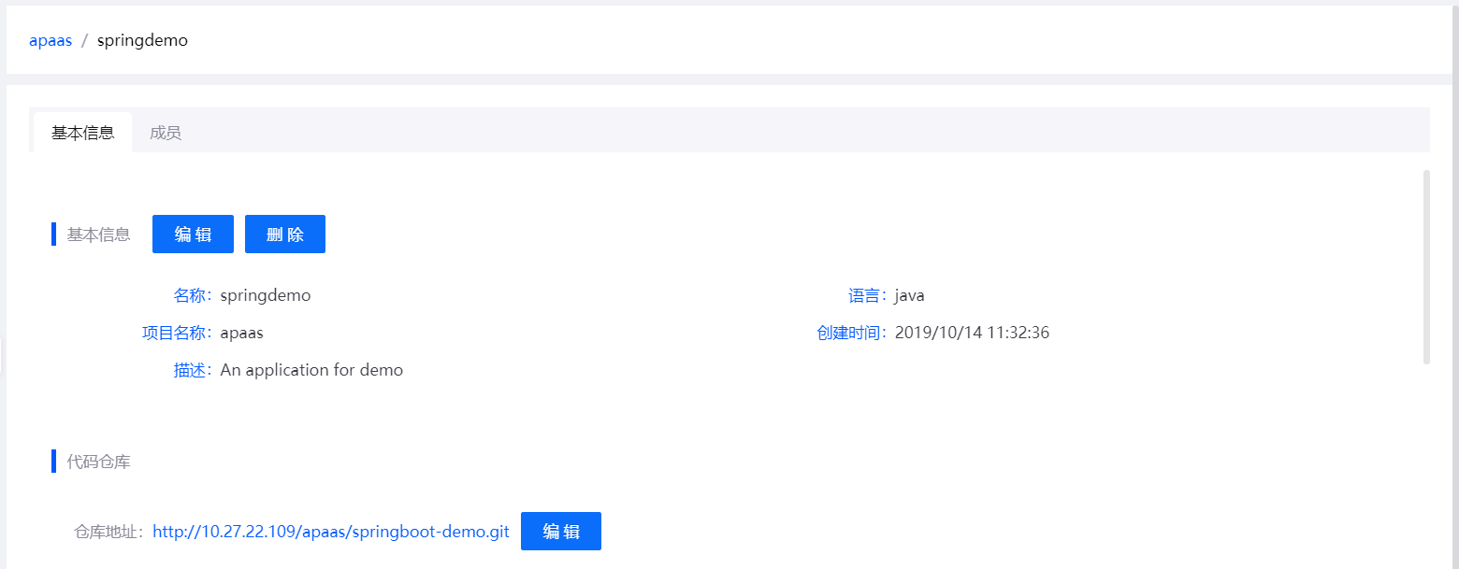Click the 删除 button
The width and height of the screenshot is (1459, 569).
(x=284, y=235)
